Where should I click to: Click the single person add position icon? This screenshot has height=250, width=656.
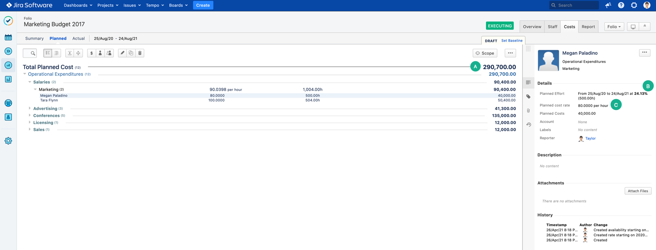pos(100,53)
